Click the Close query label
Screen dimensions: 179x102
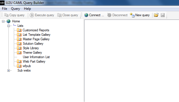pyautogui.click(x=70, y=15)
